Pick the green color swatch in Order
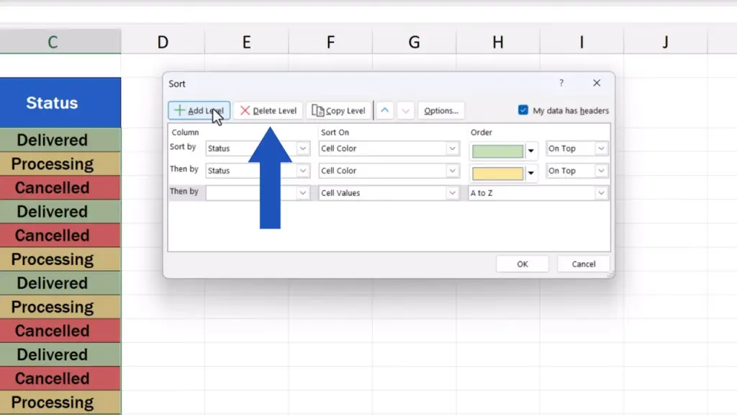The width and height of the screenshot is (737, 415). coord(497,151)
